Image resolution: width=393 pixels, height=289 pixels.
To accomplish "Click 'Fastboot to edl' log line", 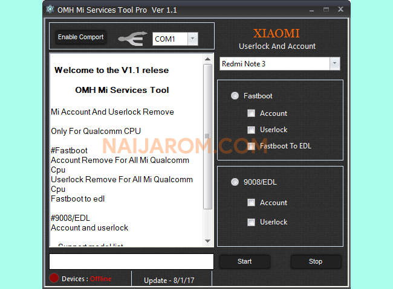I will [x=78, y=198].
